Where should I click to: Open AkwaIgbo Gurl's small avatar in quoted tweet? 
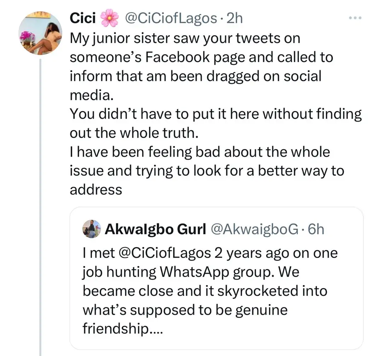(92, 230)
